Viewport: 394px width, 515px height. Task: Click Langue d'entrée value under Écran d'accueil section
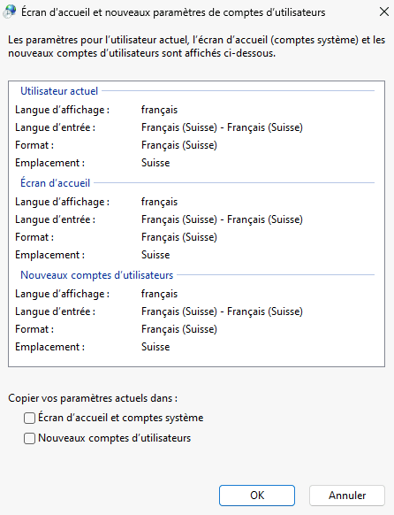click(x=222, y=219)
